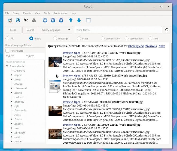Sort results by date ascending, up arrow
Screen dimensions: 177x151
[x=71, y=20]
